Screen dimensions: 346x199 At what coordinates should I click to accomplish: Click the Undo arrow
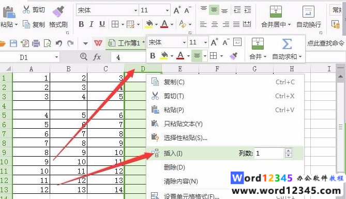coord(58,43)
